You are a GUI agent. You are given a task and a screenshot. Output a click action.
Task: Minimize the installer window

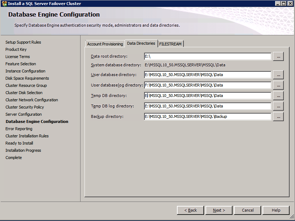[x=278, y=4]
